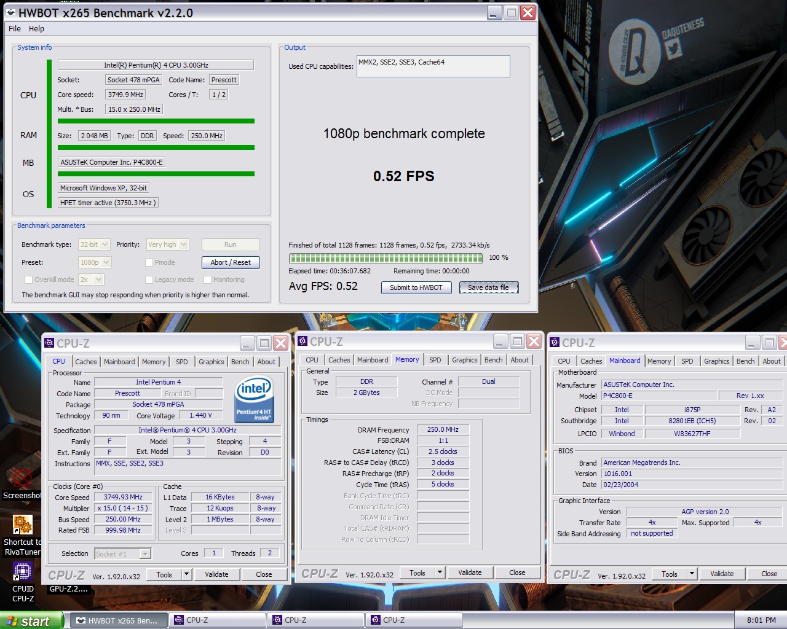Screen dimensions: 787x629
Task: Click the Abort / Reset button
Action: [x=231, y=262]
